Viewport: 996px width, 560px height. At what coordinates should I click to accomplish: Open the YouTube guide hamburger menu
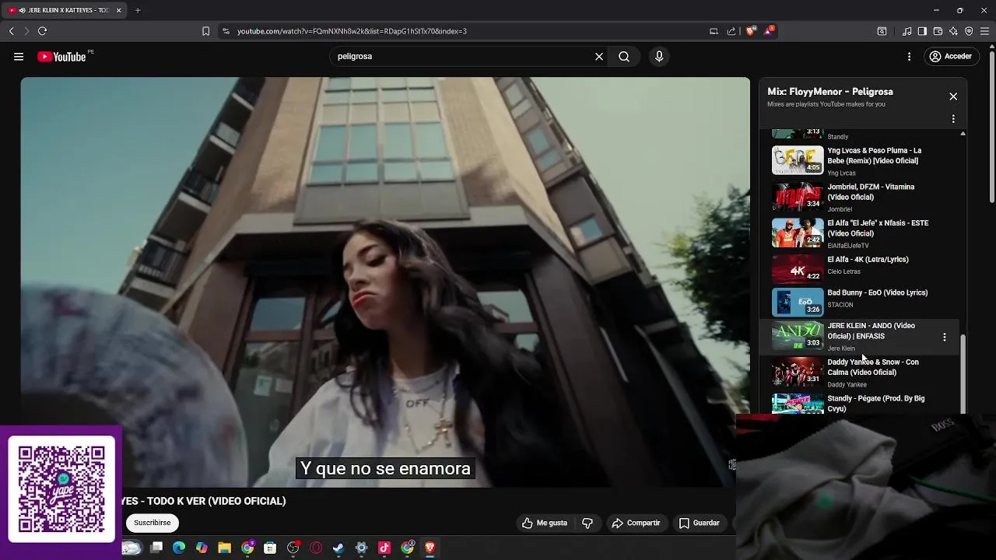click(19, 57)
